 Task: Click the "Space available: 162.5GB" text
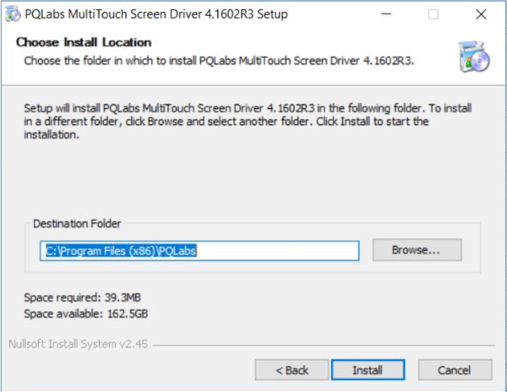(x=86, y=313)
